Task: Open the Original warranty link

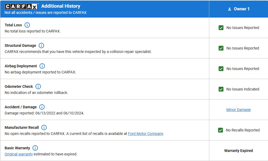Action: [19, 154]
